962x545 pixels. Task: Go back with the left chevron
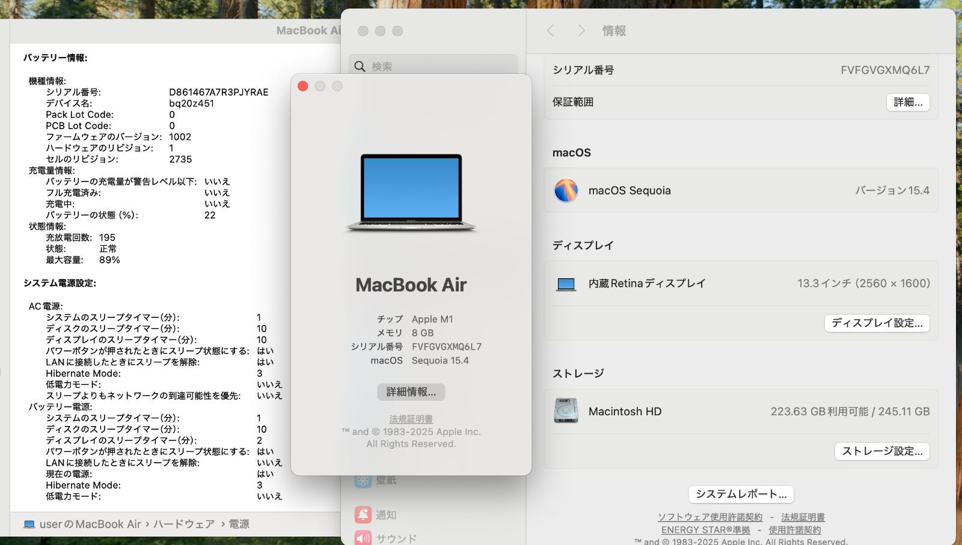(x=550, y=31)
